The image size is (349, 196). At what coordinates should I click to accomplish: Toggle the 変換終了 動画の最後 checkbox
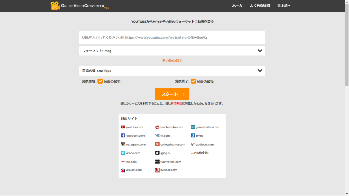click(193, 81)
